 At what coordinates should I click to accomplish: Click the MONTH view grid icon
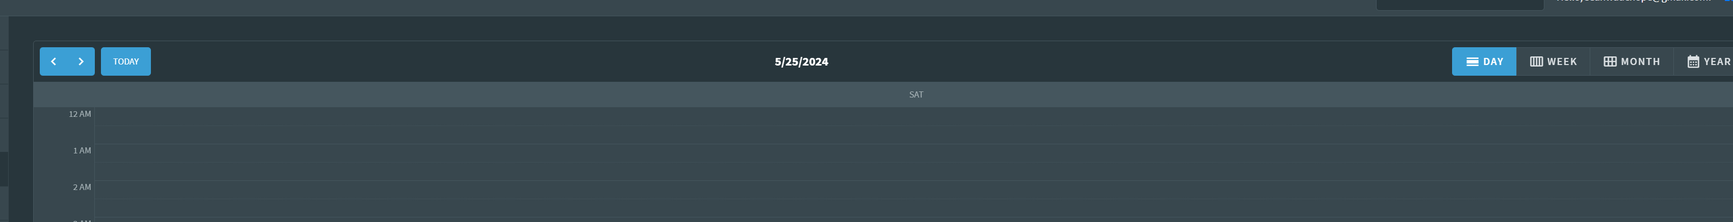coord(1610,61)
